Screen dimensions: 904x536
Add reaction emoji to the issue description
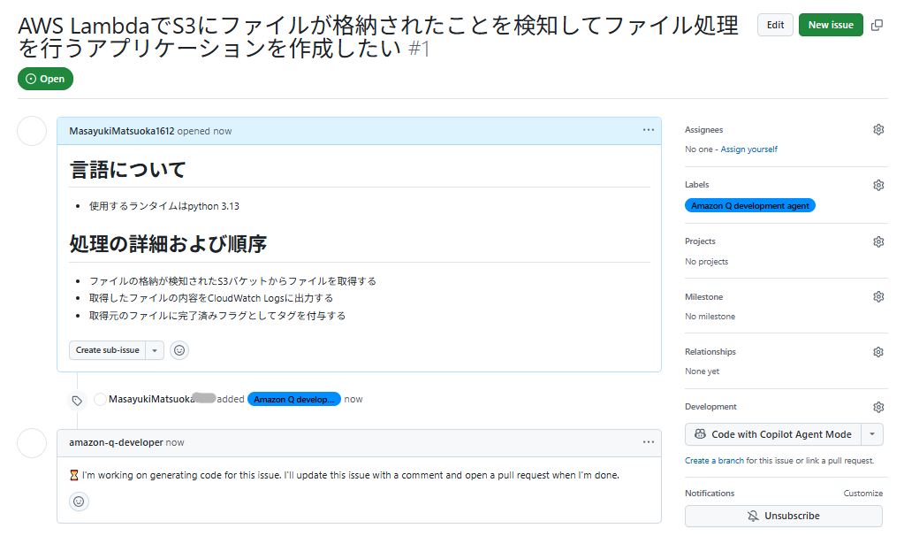click(x=179, y=350)
